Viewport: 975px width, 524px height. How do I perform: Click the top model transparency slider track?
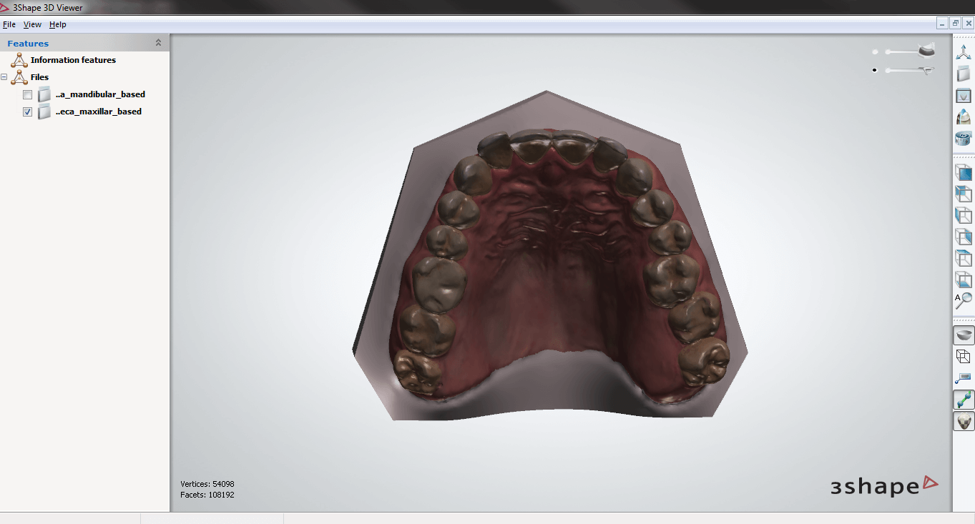point(903,51)
